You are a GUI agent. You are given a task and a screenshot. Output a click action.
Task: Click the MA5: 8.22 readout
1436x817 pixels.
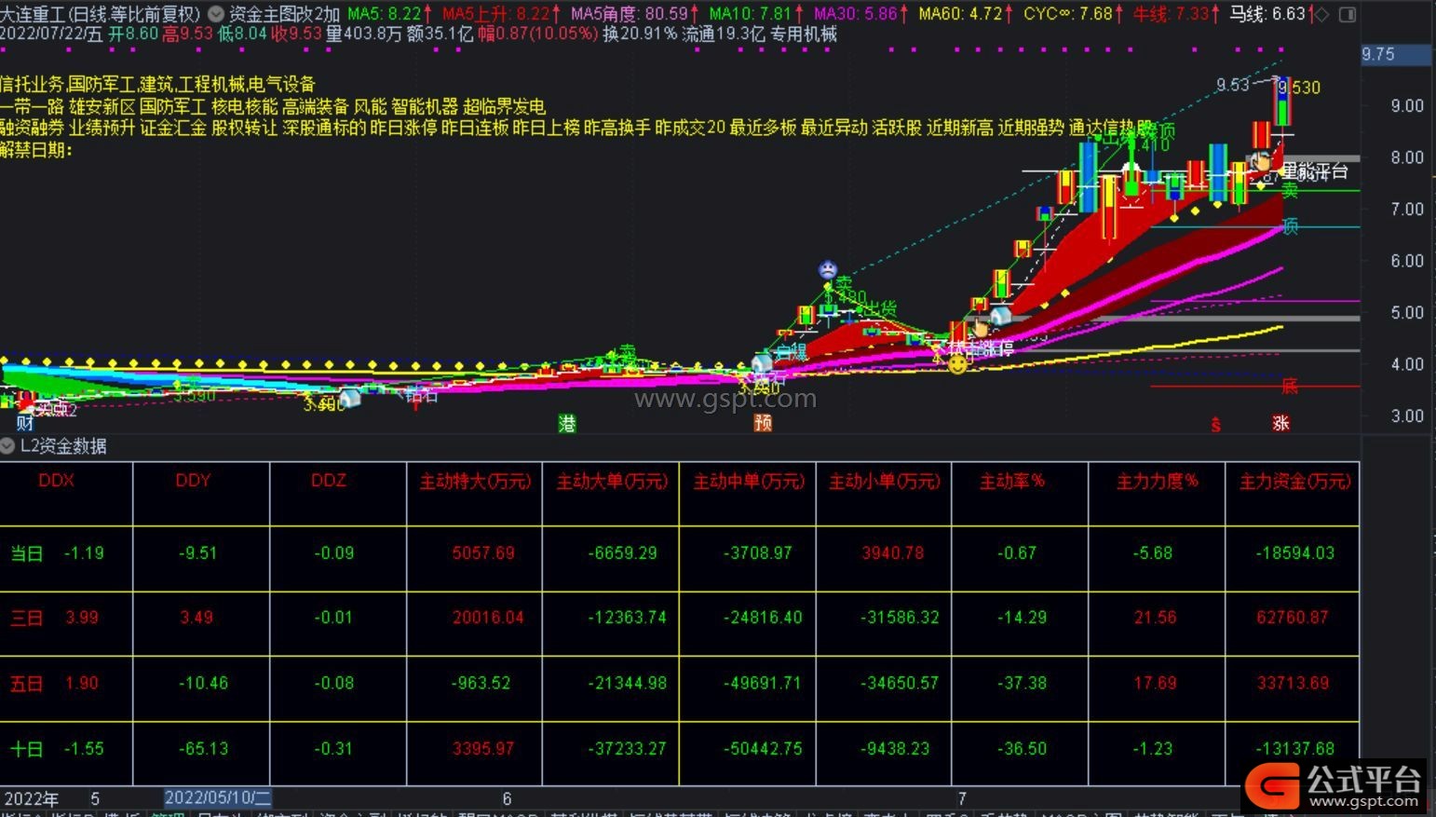389,14
